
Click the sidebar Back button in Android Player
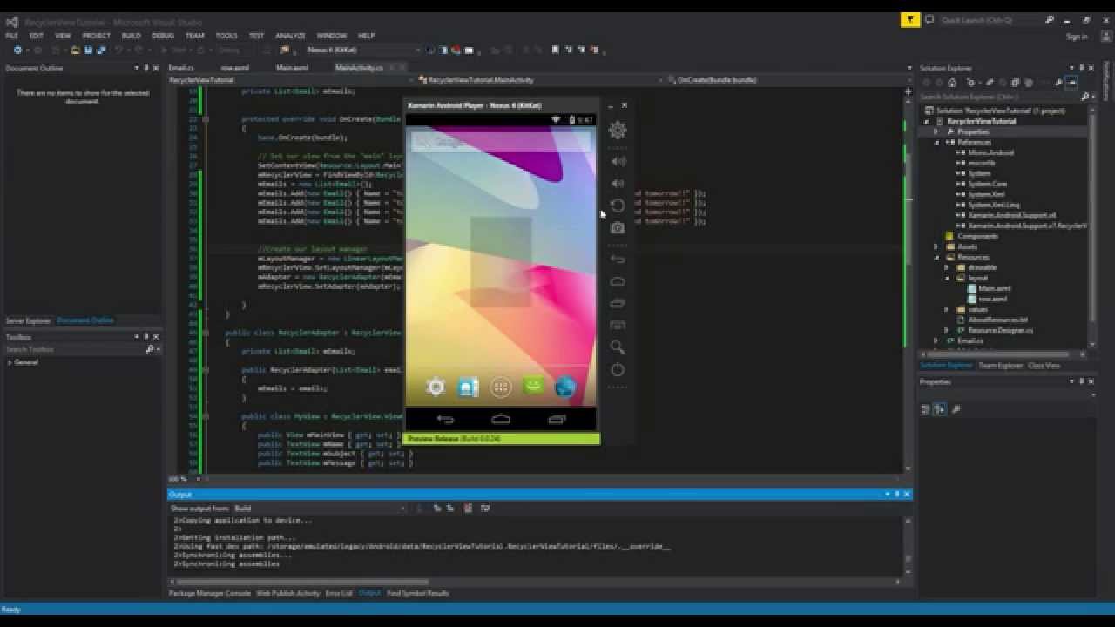[x=618, y=260]
